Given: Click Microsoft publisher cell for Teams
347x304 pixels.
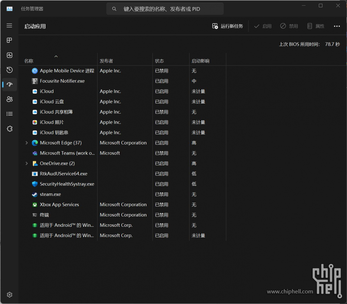Looking at the screenshot, I should click(x=110, y=153).
